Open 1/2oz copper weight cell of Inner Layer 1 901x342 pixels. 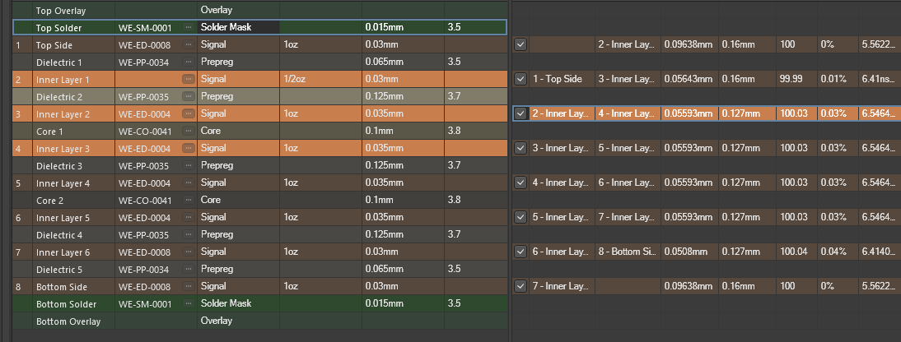(x=320, y=79)
